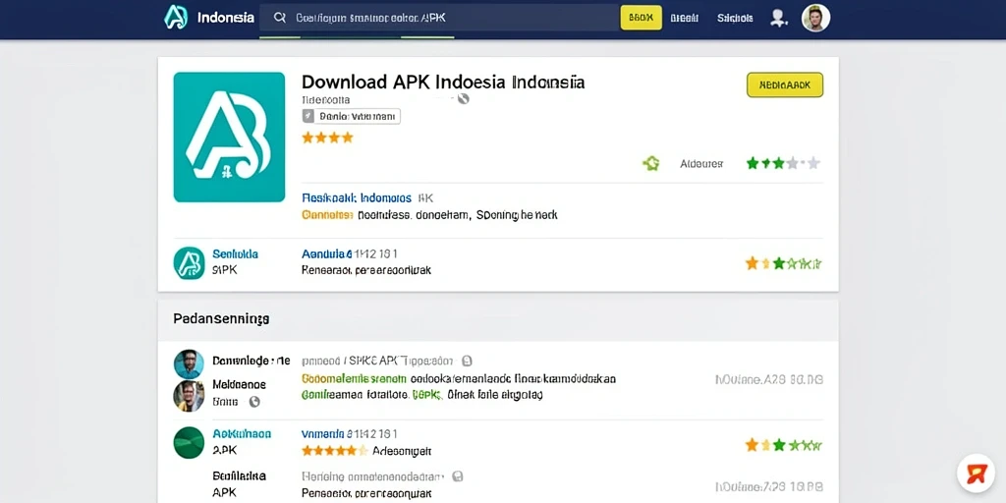1006x503 pixels.
Task: Open the Aokiuhaoa link
Action: 242,433
